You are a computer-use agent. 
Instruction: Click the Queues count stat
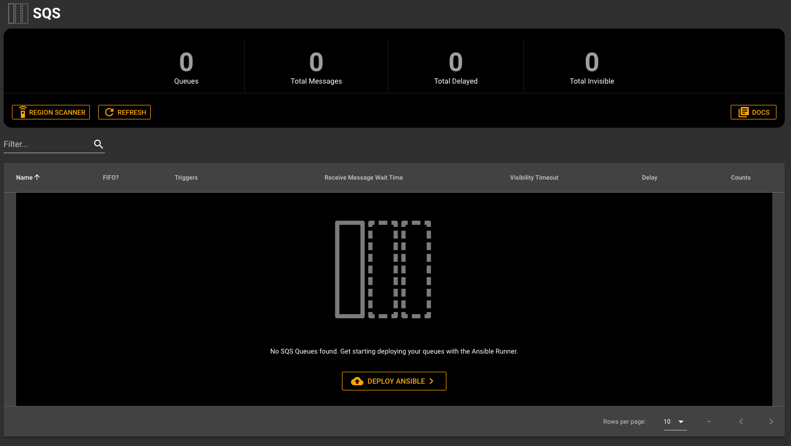tap(186, 67)
